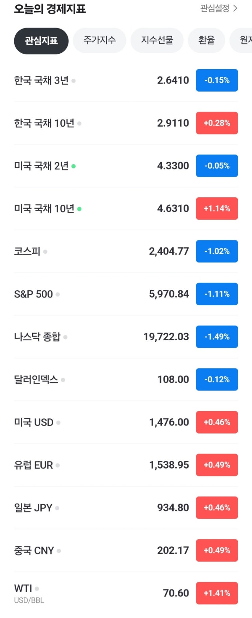This screenshot has width=252, height=618.
Task: Open the 환율 tab
Action: point(206,40)
